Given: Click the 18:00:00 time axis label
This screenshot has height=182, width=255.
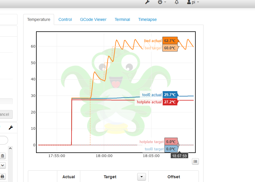Looking at the screenshot, I should tap(104, 156).
